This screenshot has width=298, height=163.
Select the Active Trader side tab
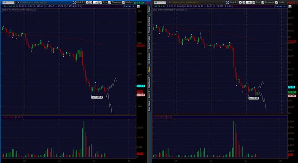coord(149,43)
